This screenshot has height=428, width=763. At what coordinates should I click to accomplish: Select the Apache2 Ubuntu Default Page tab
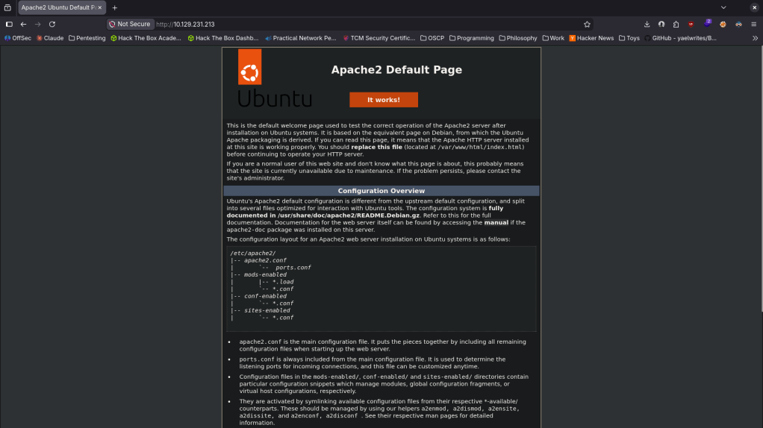(57, 7)
